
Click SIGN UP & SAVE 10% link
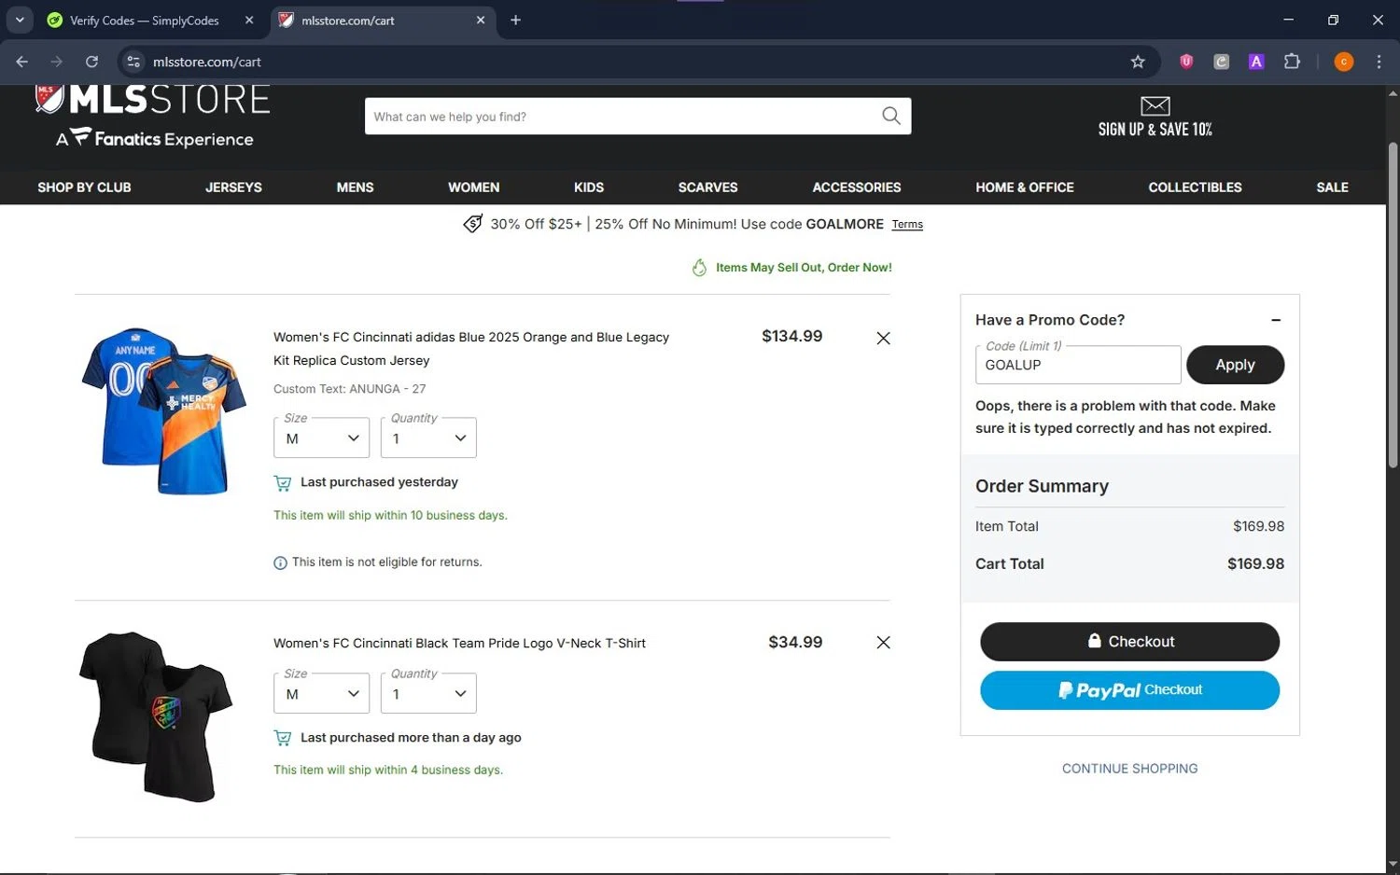[x=1155, y=130]
